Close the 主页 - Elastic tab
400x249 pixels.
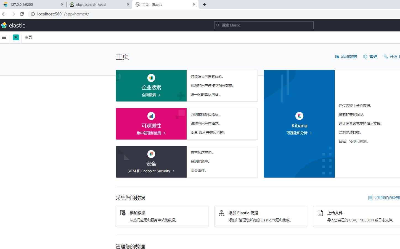(194, 4)
